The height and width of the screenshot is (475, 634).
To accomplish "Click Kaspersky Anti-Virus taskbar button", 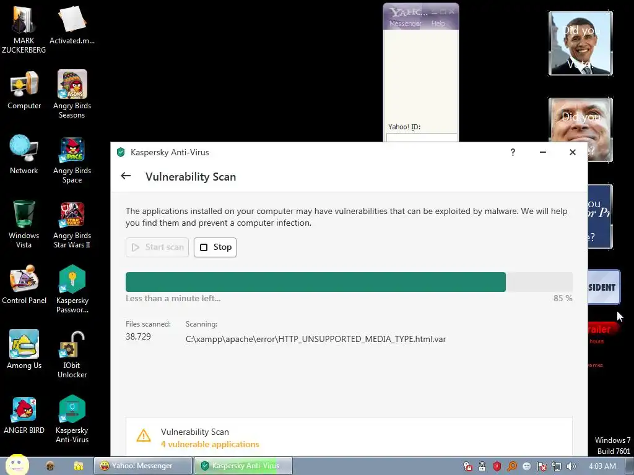I will pos(243,466).
